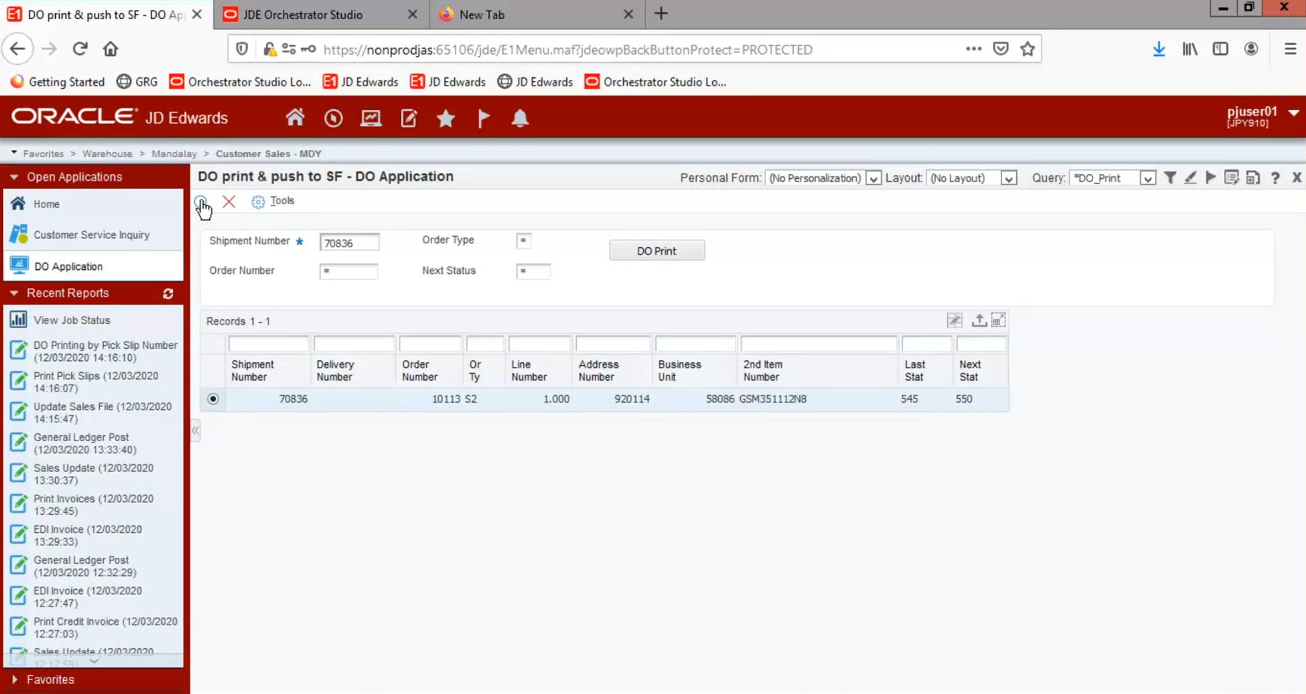Click the red X Close form icon
Image resolution: width=1306 pixels, height=694 pixels.
click(x=229, y=201)
